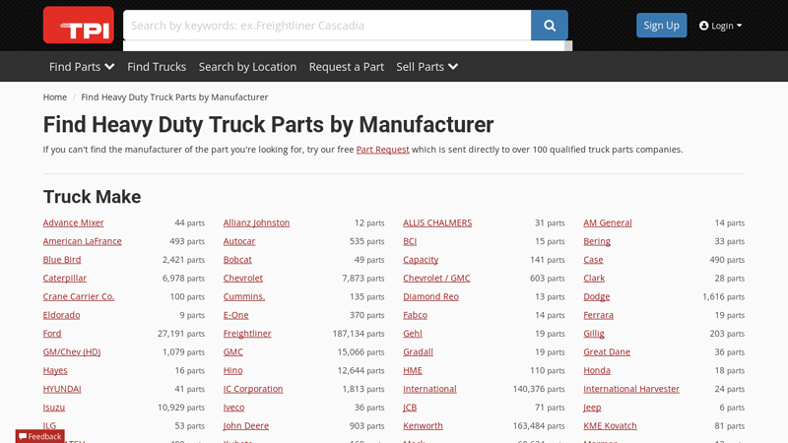788x443 pixels.
Task: Expand the Find Parts menu
Action: coord(82,67)
